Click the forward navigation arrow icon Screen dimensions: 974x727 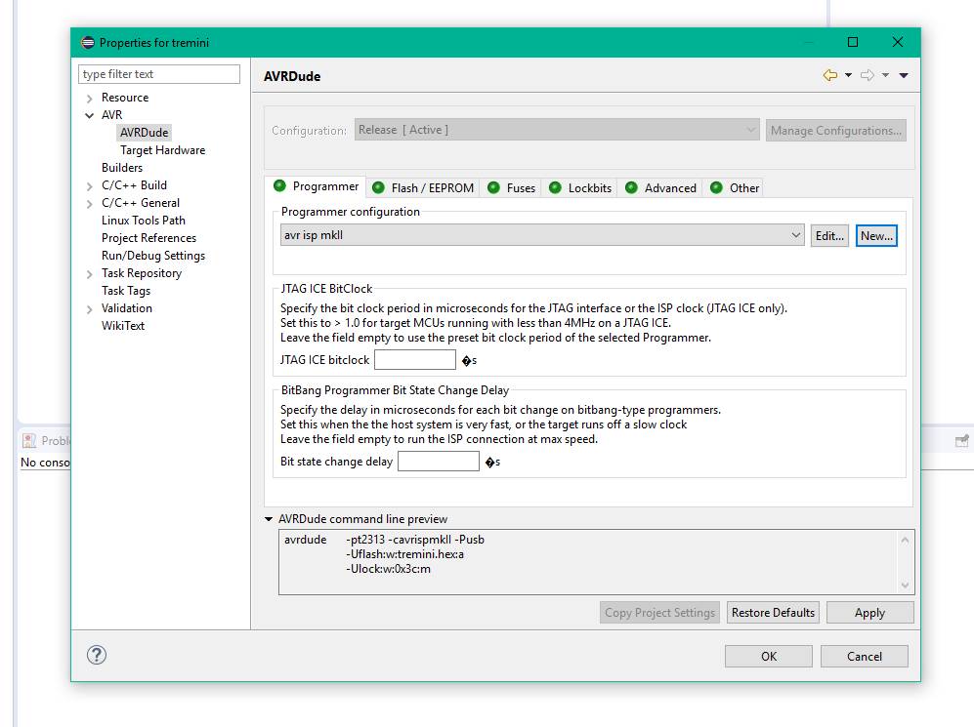click(868, 75)
